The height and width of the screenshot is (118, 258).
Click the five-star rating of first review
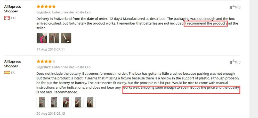[46, 6]
